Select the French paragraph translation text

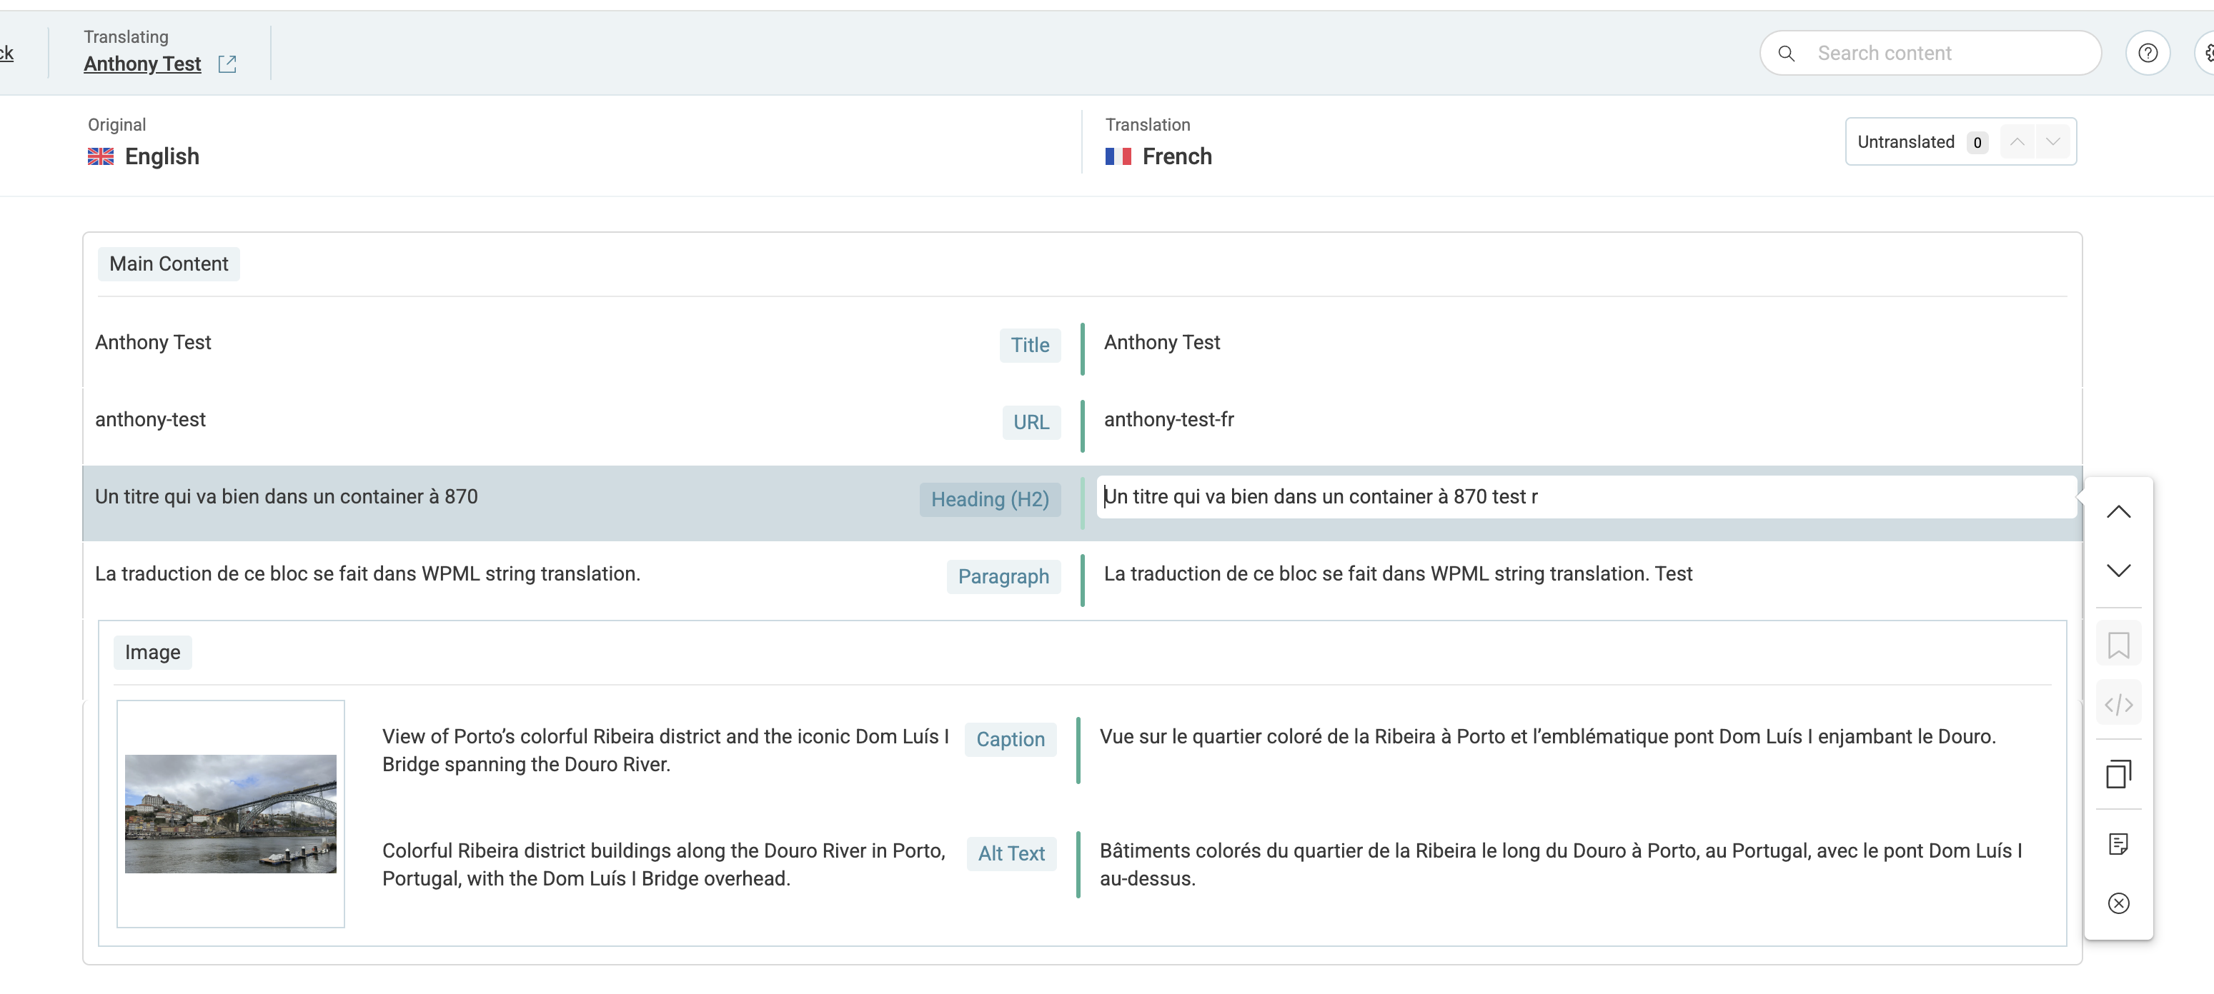(1397, 574)
